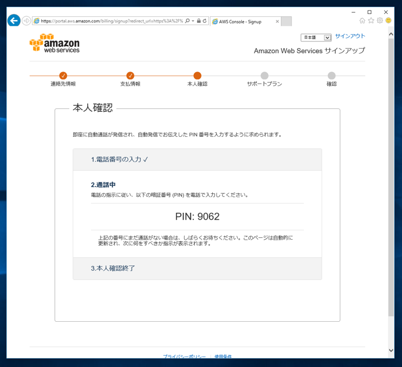Click the 支払情報 step label
402x367 pixels.
tap(130, 84)
